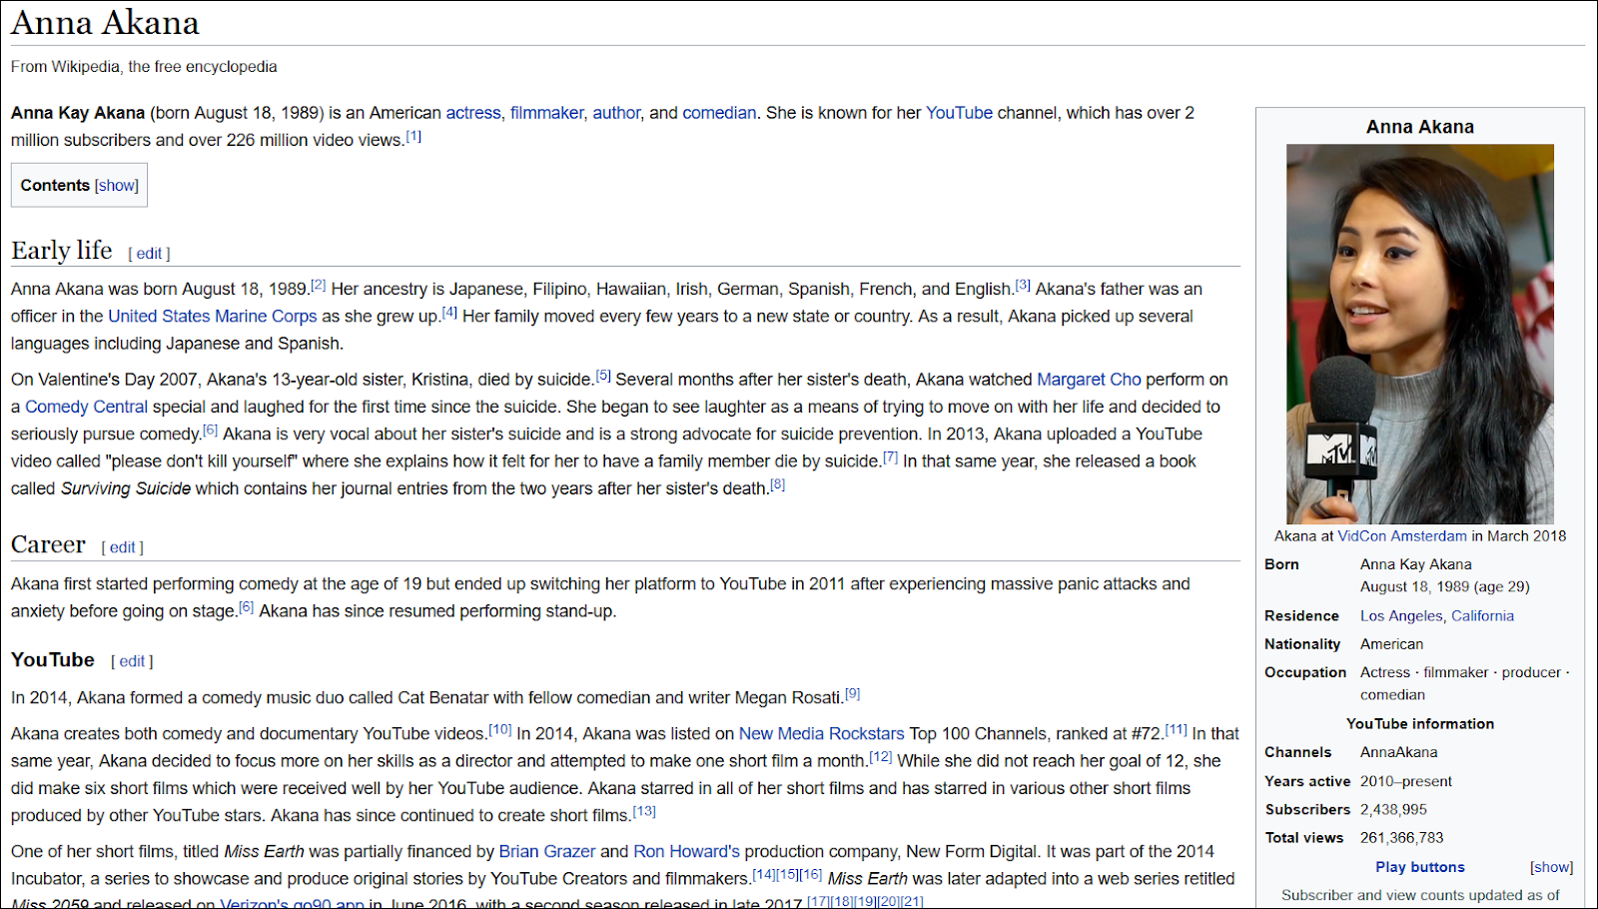Select the channel name AnnaAkana
This screenshot has height=909, width=1598.
pyautogui.click(x=1398, y=752)
